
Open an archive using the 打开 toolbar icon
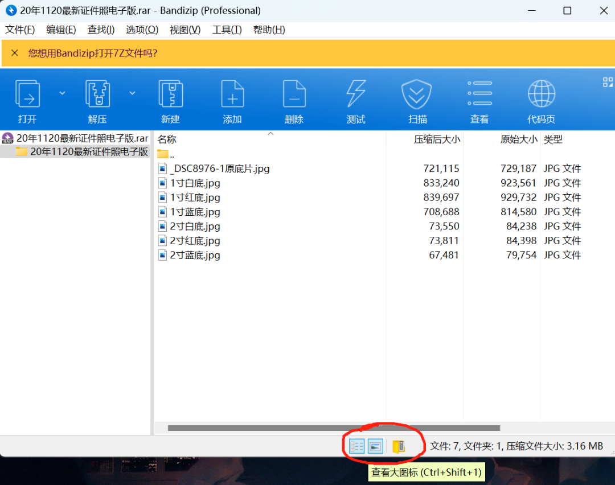[27, 100]
